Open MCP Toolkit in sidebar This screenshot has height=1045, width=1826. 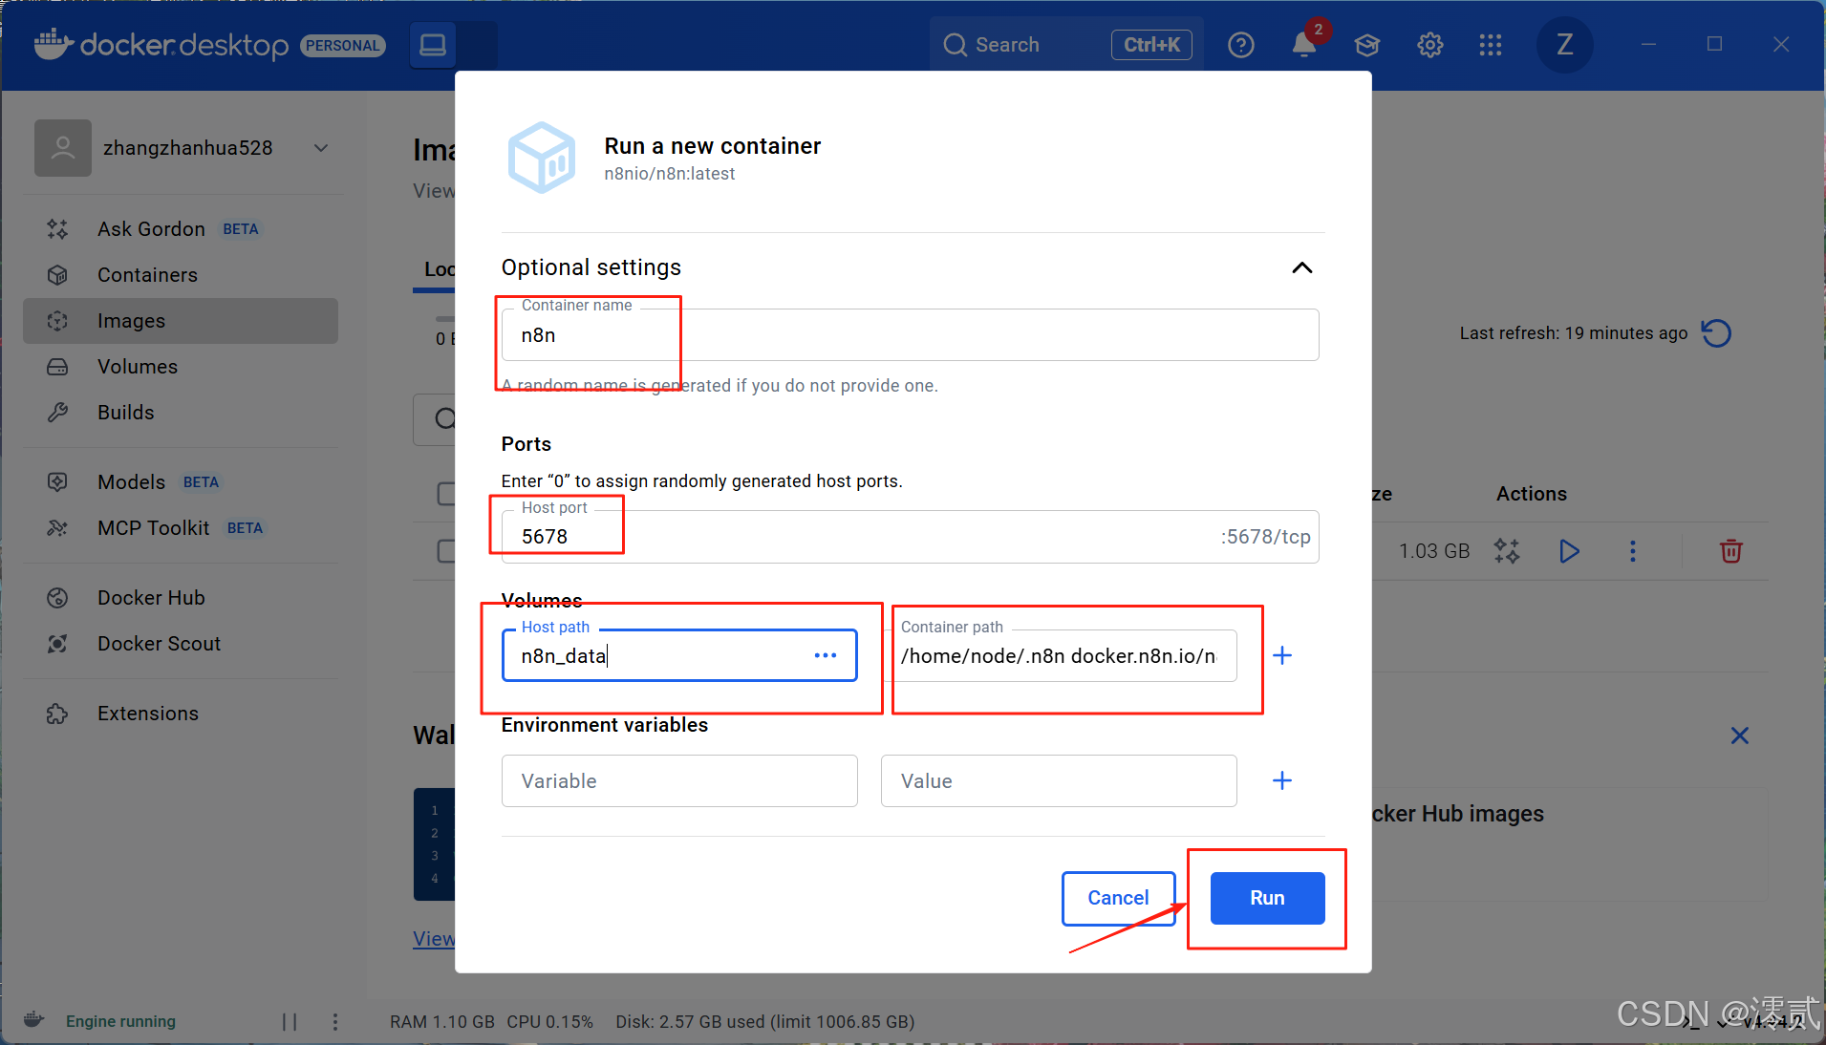(x=181, y=528)
